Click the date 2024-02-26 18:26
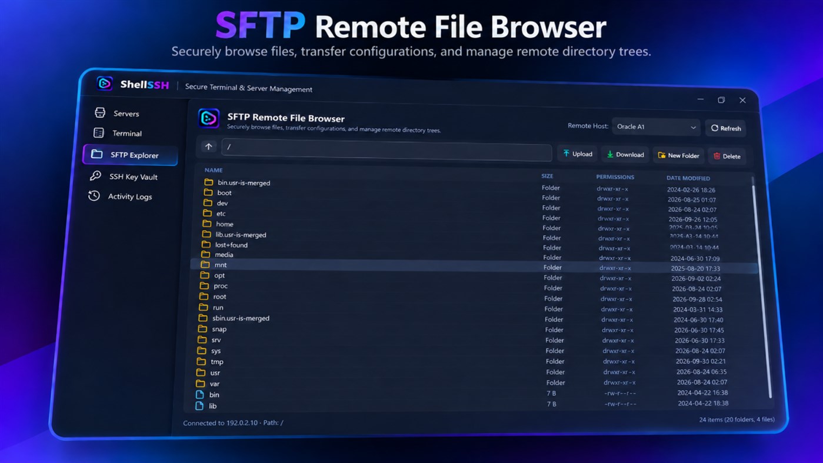Image resolution: width=823 pixels, height=463 pixels. 691,190
